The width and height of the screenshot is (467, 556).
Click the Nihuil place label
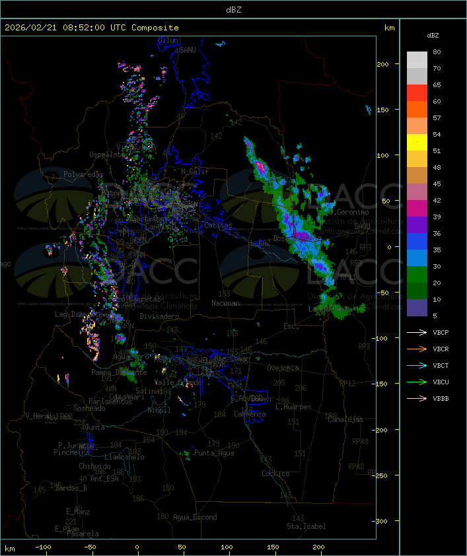(x=159, y=410)
